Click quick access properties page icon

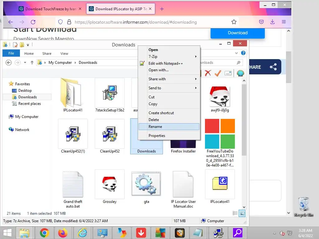[x=15, y=45]
